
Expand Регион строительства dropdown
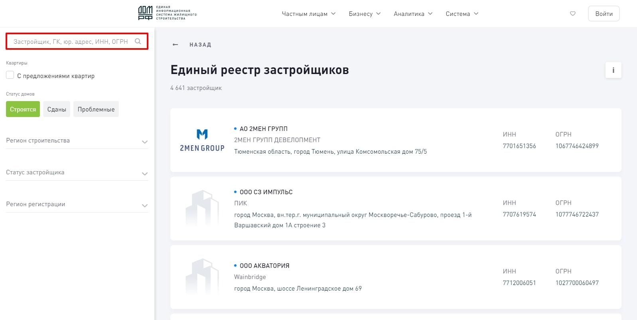point(77,141)
